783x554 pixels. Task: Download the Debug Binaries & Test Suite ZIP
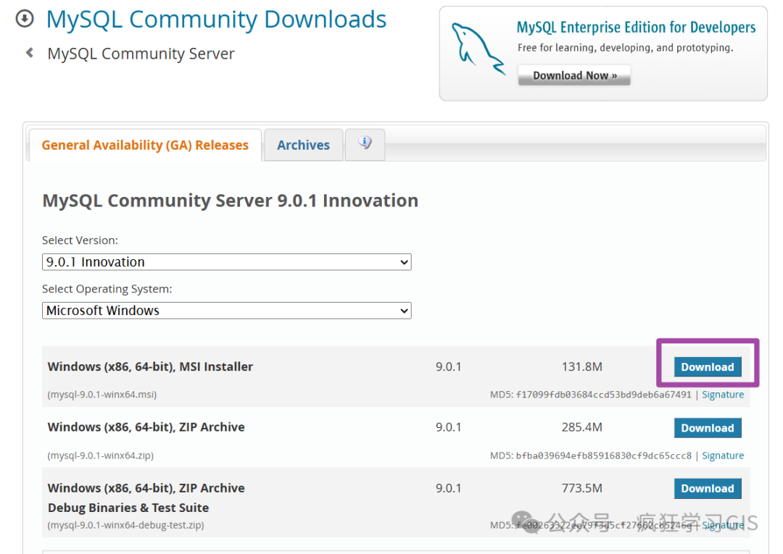(x=707, y=489)
